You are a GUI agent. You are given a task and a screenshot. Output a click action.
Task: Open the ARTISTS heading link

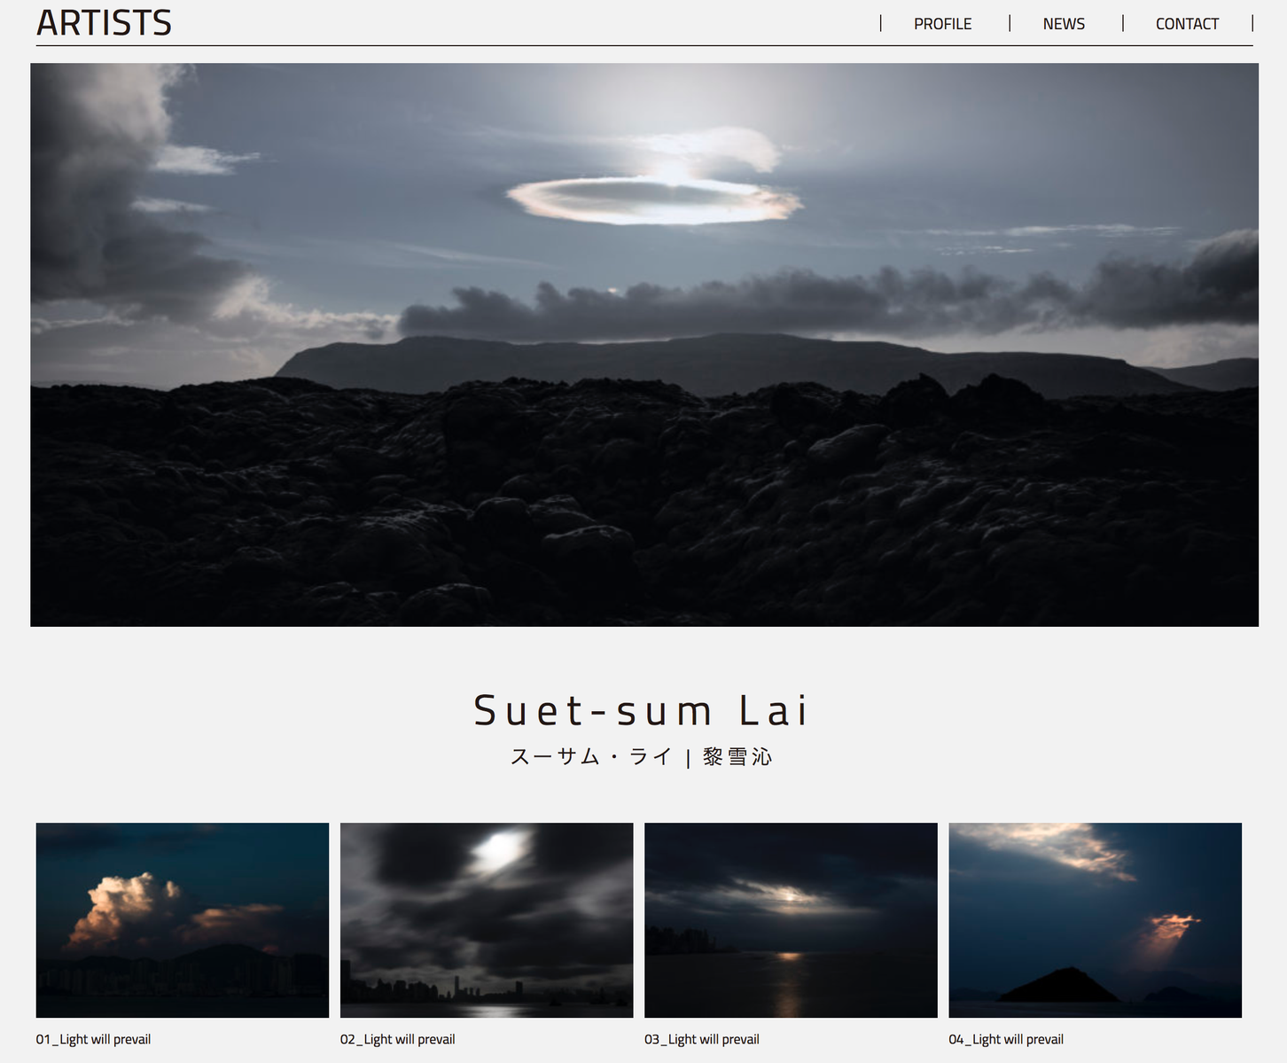click(x=104, y=23)
